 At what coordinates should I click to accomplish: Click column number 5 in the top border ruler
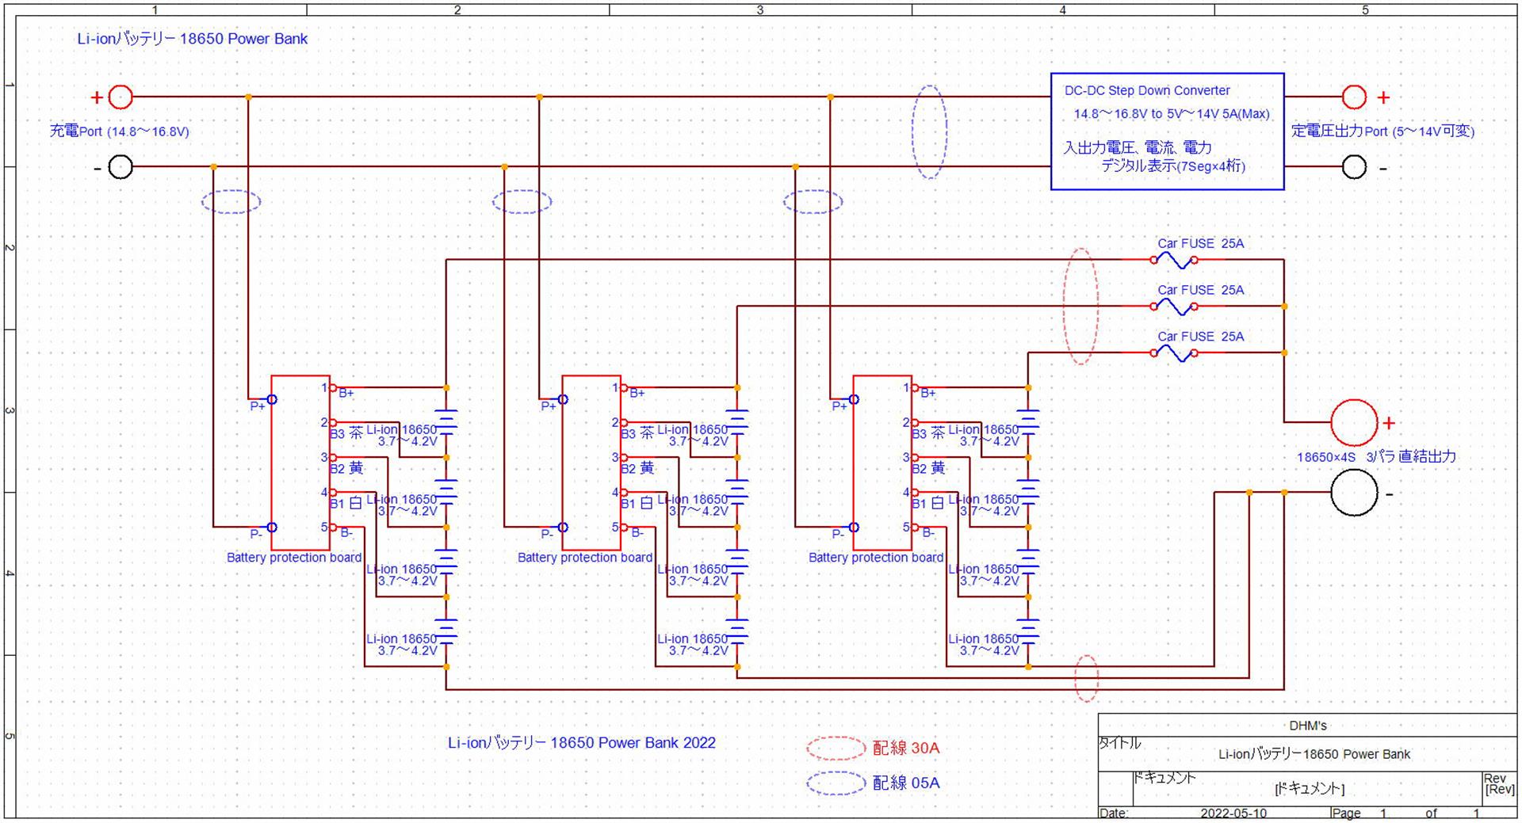(x=1365, y=10)
